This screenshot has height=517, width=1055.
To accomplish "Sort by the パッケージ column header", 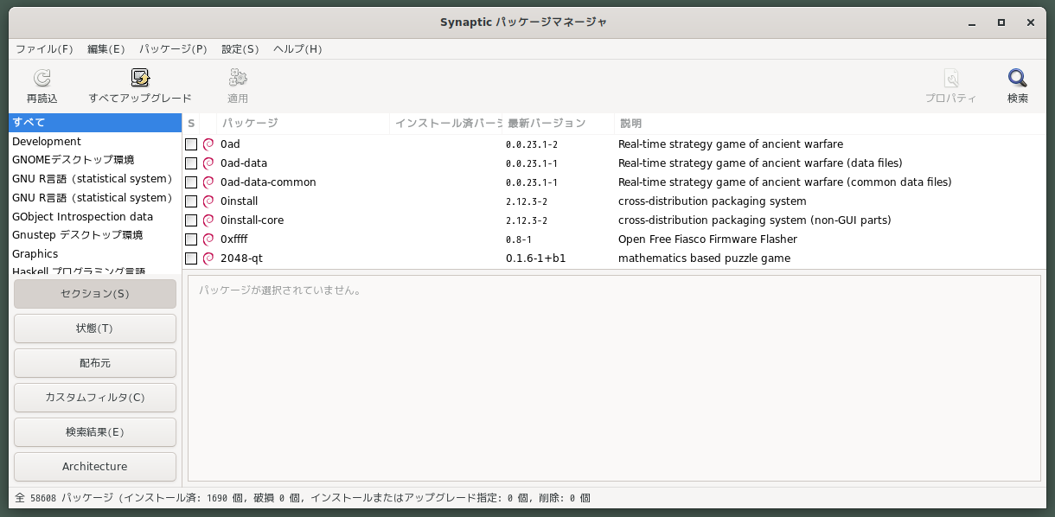I will click(x=303, y=124).
